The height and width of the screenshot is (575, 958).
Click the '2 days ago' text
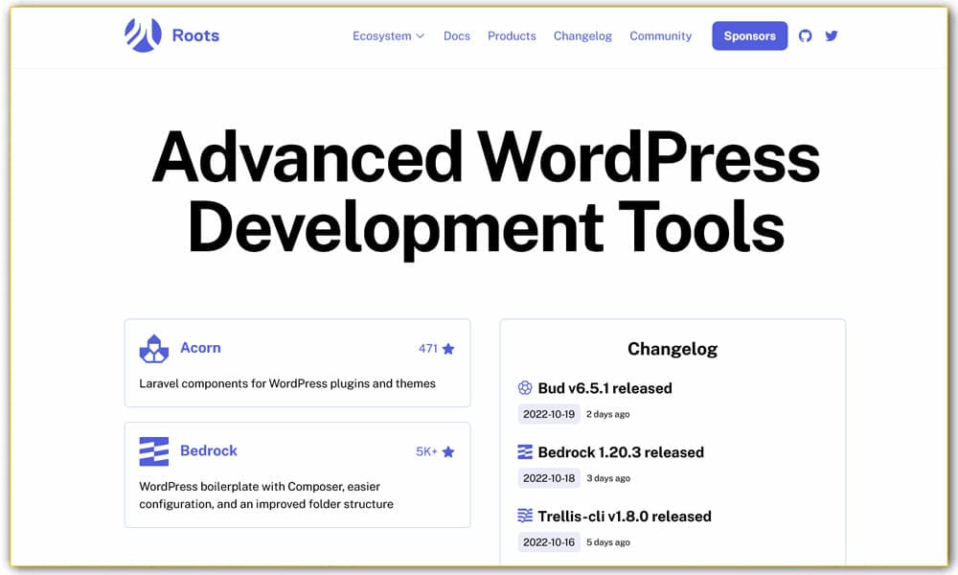click(608, 414)
